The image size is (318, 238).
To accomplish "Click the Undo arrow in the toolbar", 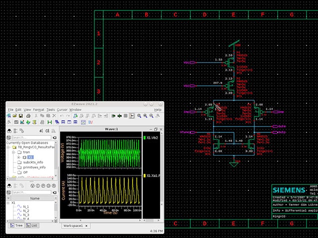I will [x=61, y=116].
